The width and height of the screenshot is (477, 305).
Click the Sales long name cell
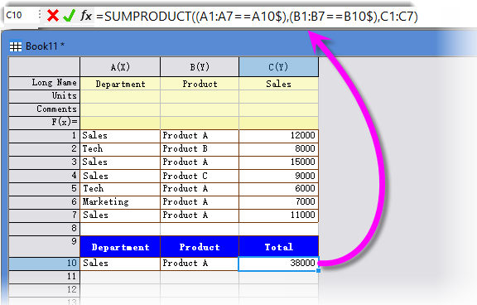click(278, 84)
